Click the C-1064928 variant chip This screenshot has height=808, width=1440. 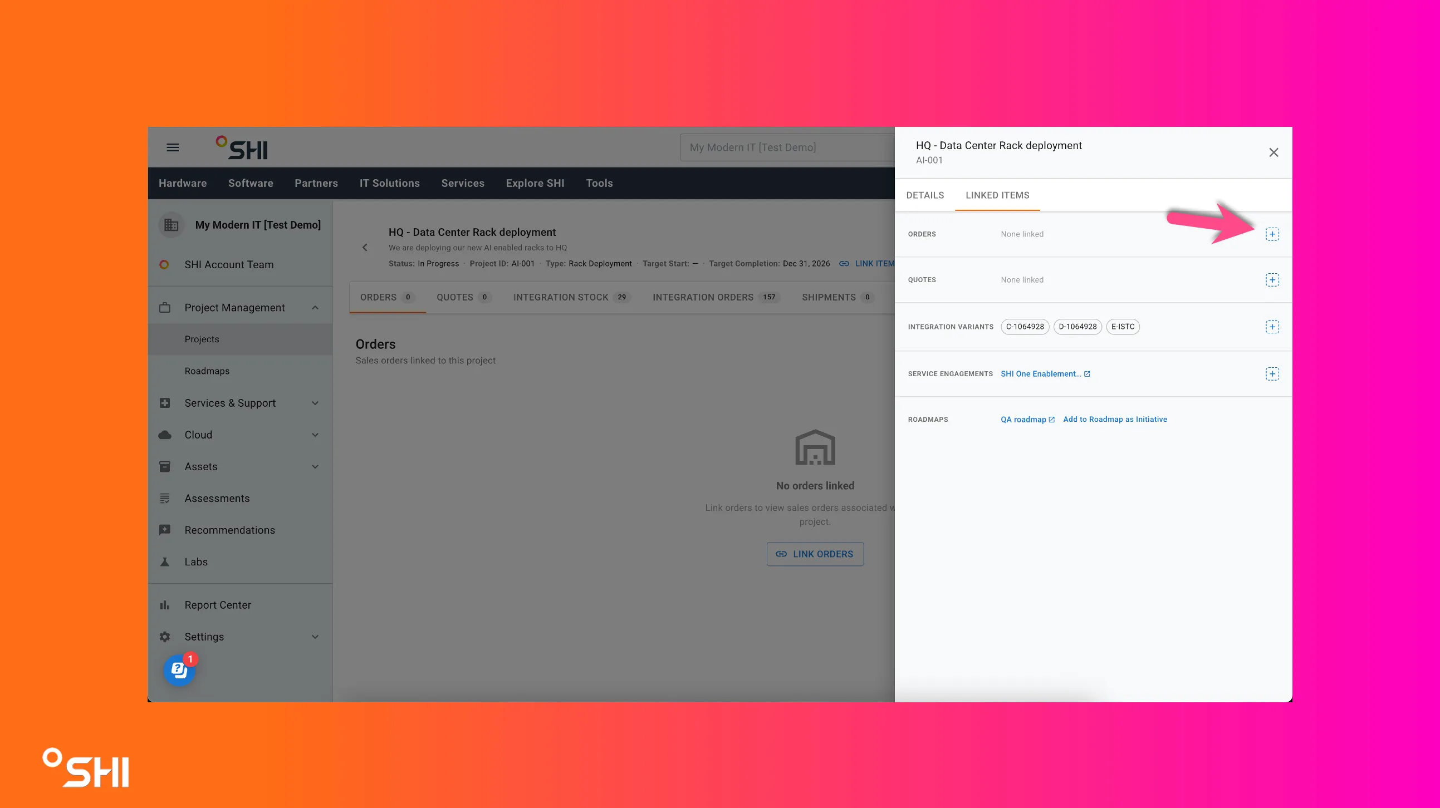1025,327
